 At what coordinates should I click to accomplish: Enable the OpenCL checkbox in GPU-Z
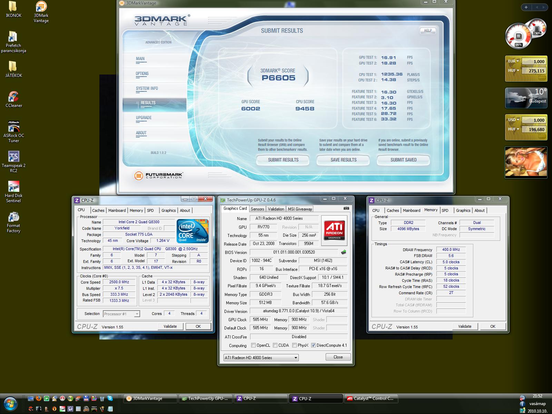[254, 345]
